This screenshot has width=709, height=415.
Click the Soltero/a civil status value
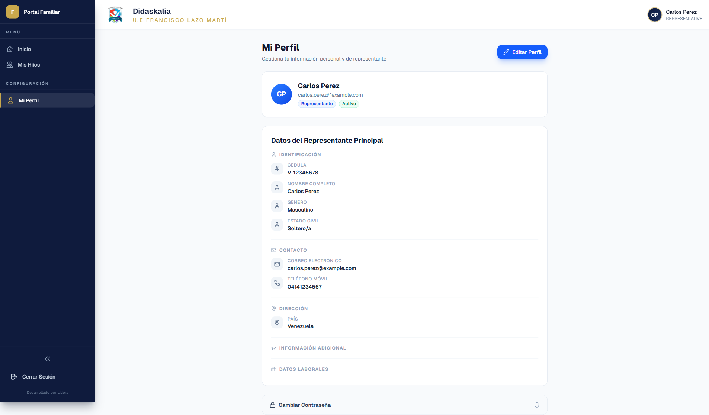tap(299, 228)
